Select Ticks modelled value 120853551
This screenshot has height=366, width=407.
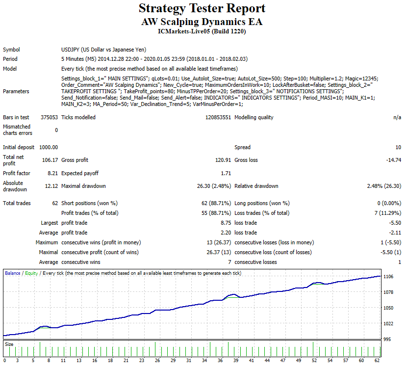click(218, 117)
